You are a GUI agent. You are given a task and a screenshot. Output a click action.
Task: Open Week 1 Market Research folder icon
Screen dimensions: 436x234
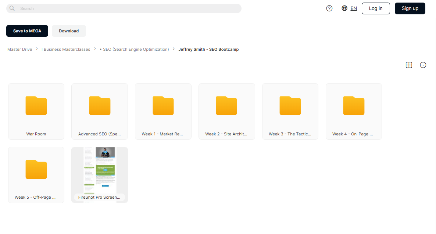(x=163, y=106)
